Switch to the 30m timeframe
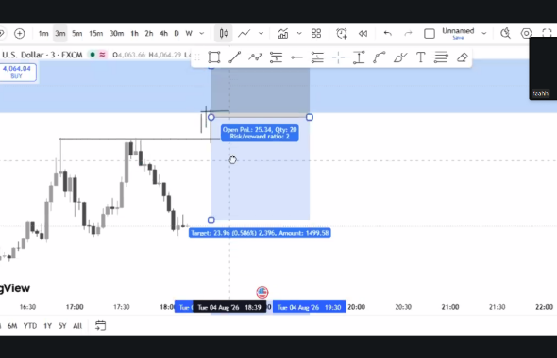This screenshot has height=358, width=557. tap(116, 34)
